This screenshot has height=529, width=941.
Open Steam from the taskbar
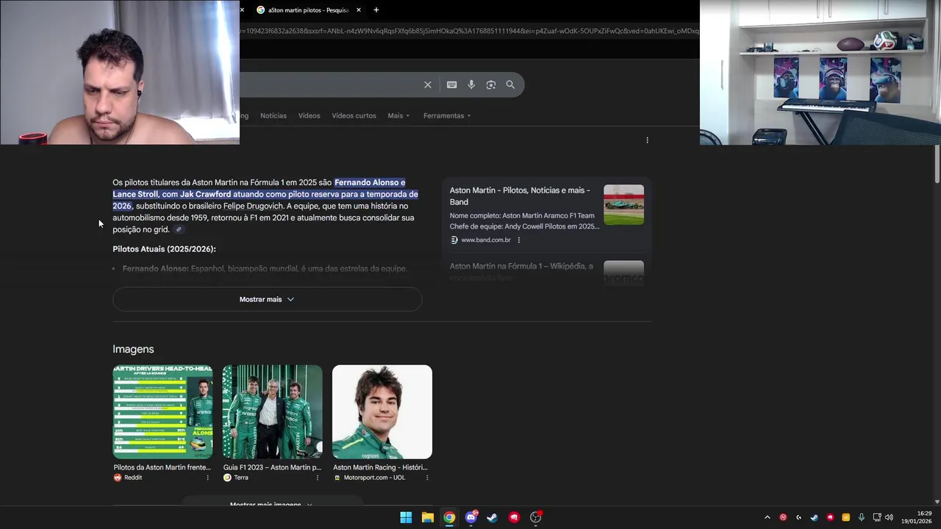(x=493, y=517)
